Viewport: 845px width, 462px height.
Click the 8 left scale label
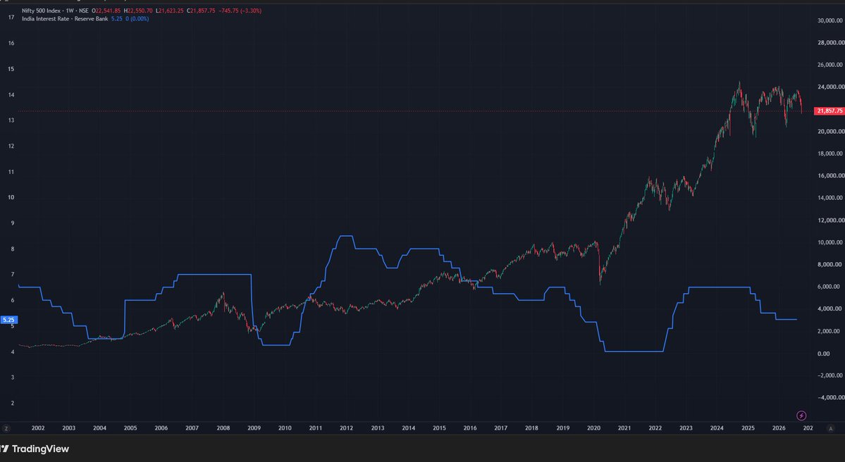pos(13,249)
